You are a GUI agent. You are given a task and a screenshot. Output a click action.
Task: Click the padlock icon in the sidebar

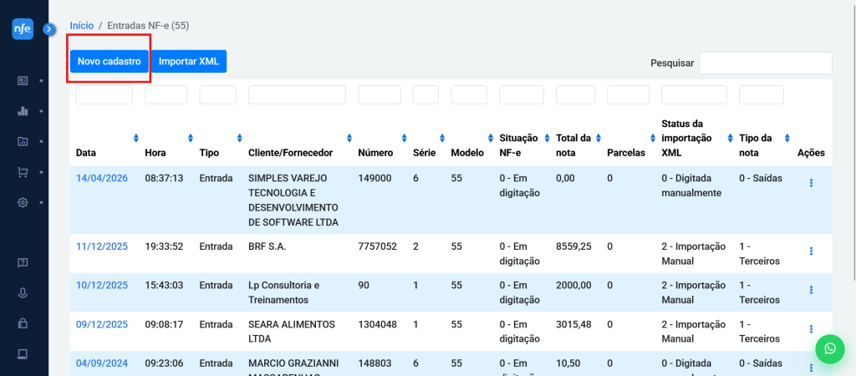23,323
